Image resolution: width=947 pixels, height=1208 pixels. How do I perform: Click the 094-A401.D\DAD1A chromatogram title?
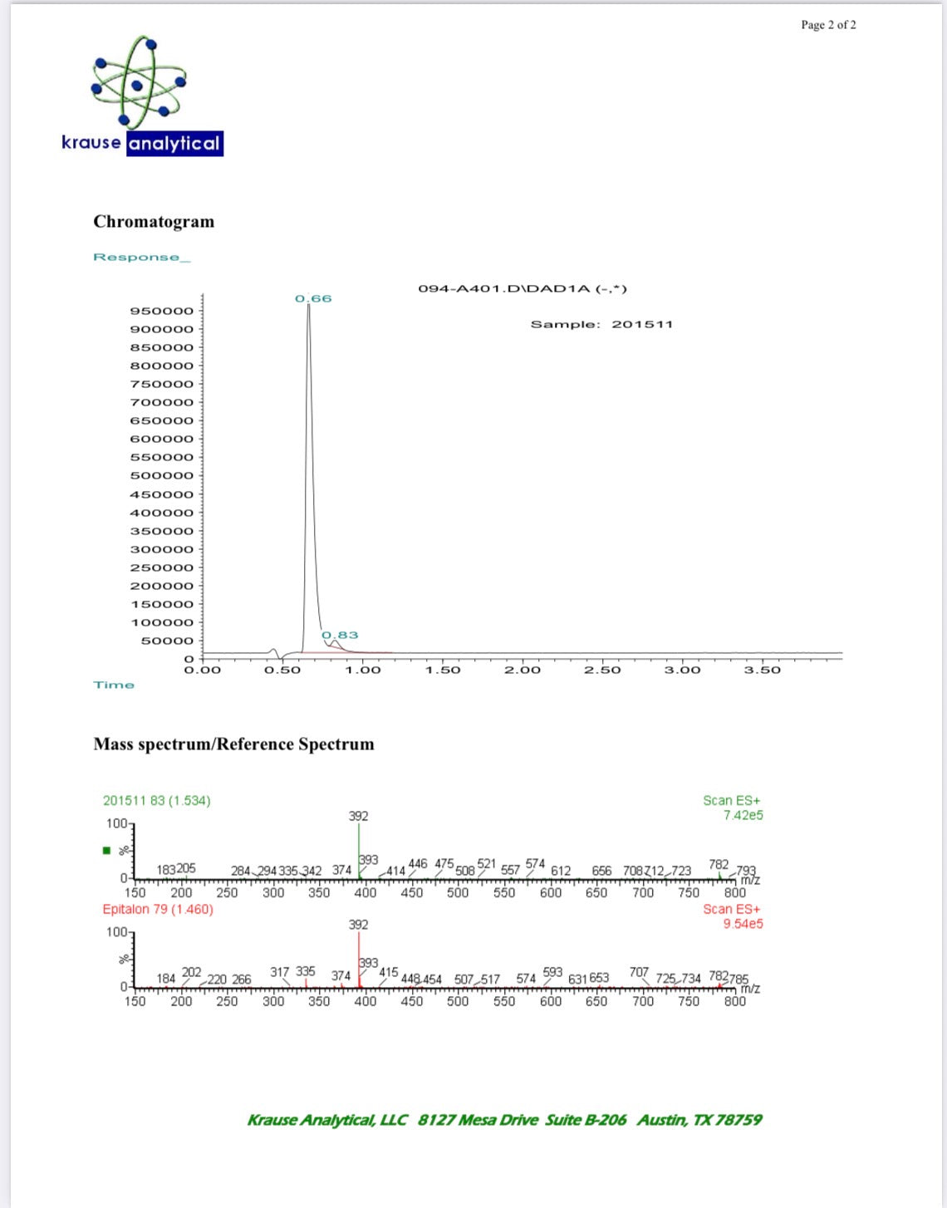coord(523,289)
